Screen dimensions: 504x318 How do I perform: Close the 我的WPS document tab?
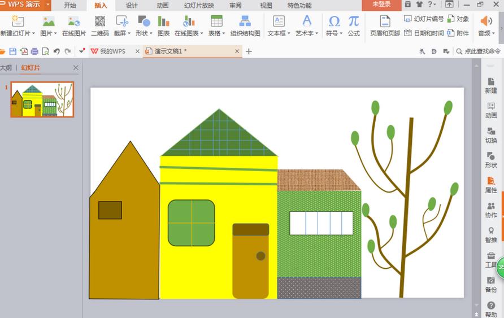pyautogui.click(x=137, y=51)
